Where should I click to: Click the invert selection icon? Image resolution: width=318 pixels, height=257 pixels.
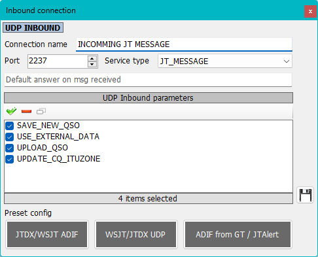(41, 111)
